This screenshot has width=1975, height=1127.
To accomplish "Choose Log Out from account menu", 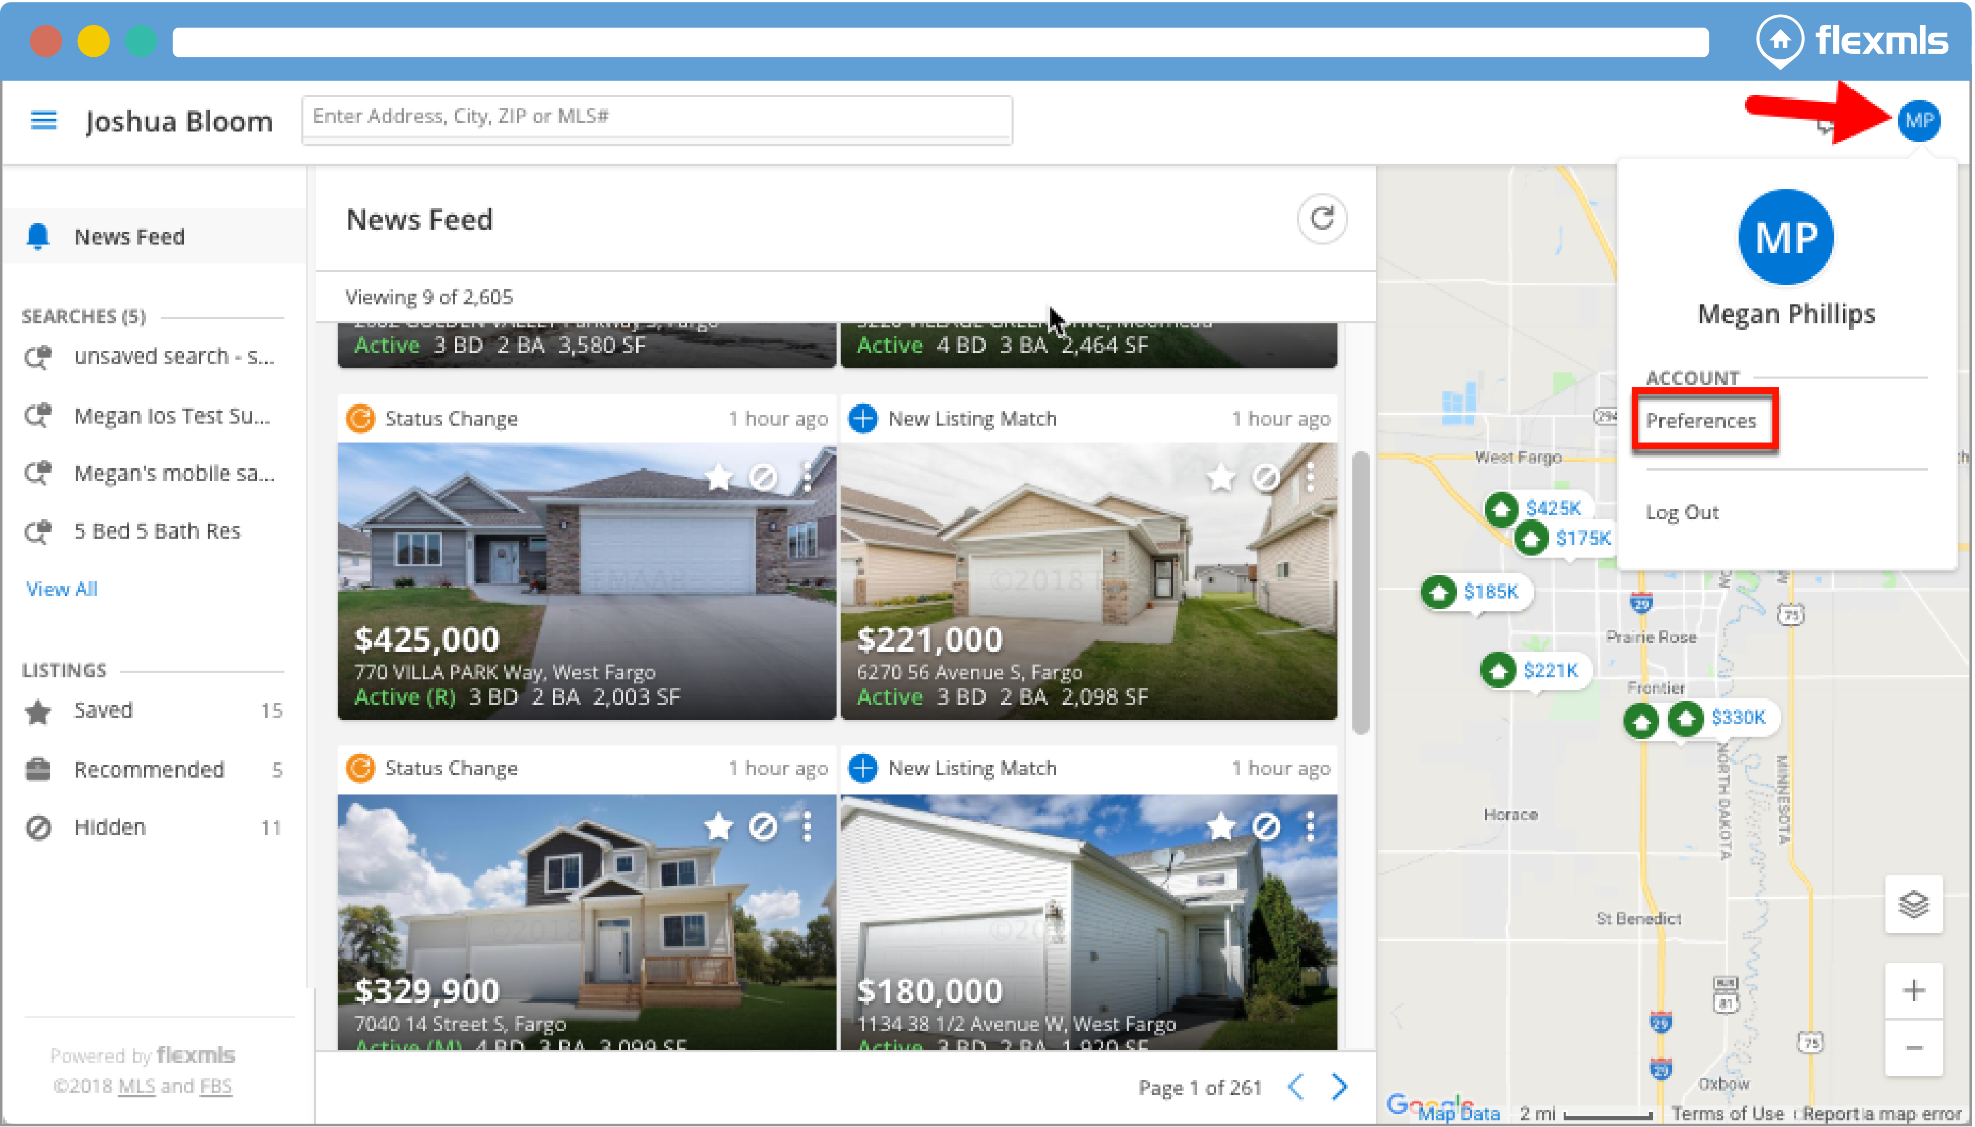I will 1682,513.
